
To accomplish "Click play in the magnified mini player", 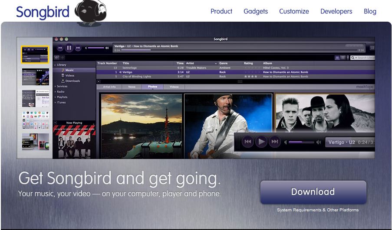I will pyautogui.click(x=261, y=142).
